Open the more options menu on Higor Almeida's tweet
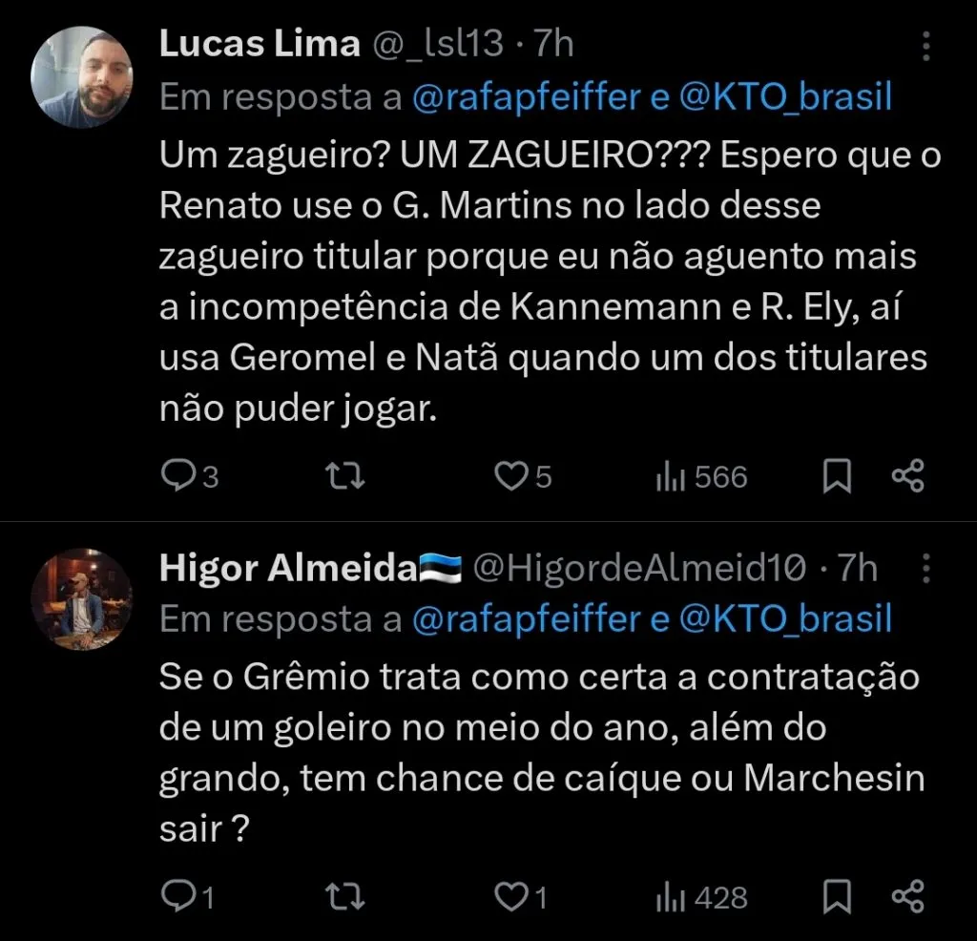This screenshot has height=941, width=977. pos(924,569)
